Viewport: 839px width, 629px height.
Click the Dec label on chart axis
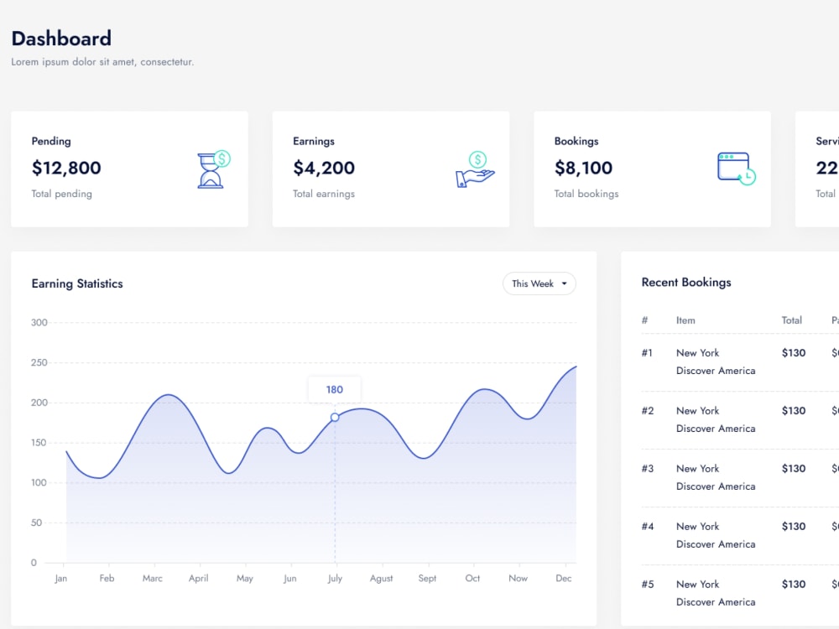[x=564, y=578]
